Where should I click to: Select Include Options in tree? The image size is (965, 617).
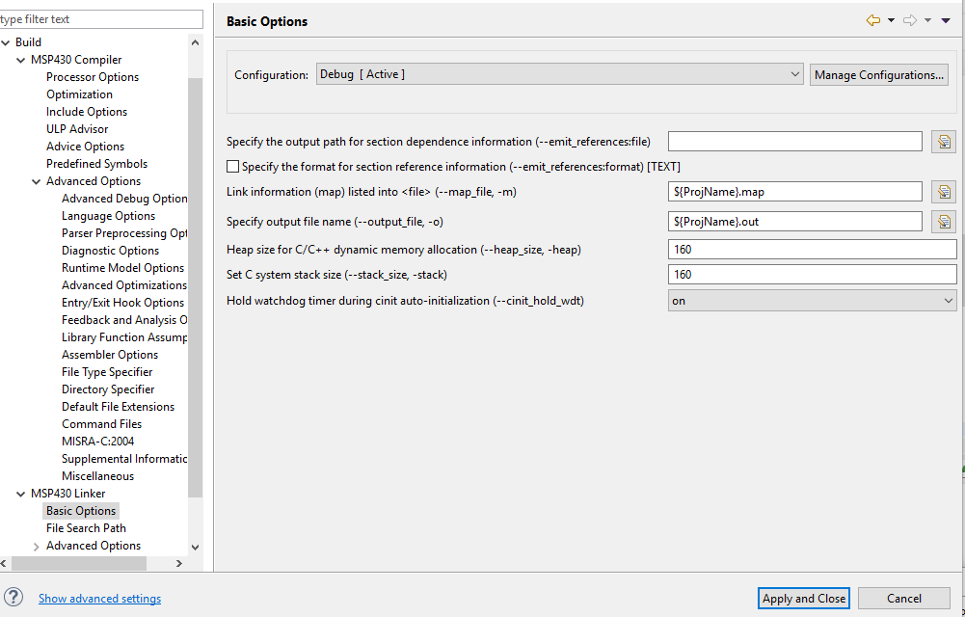click(87, 111)
